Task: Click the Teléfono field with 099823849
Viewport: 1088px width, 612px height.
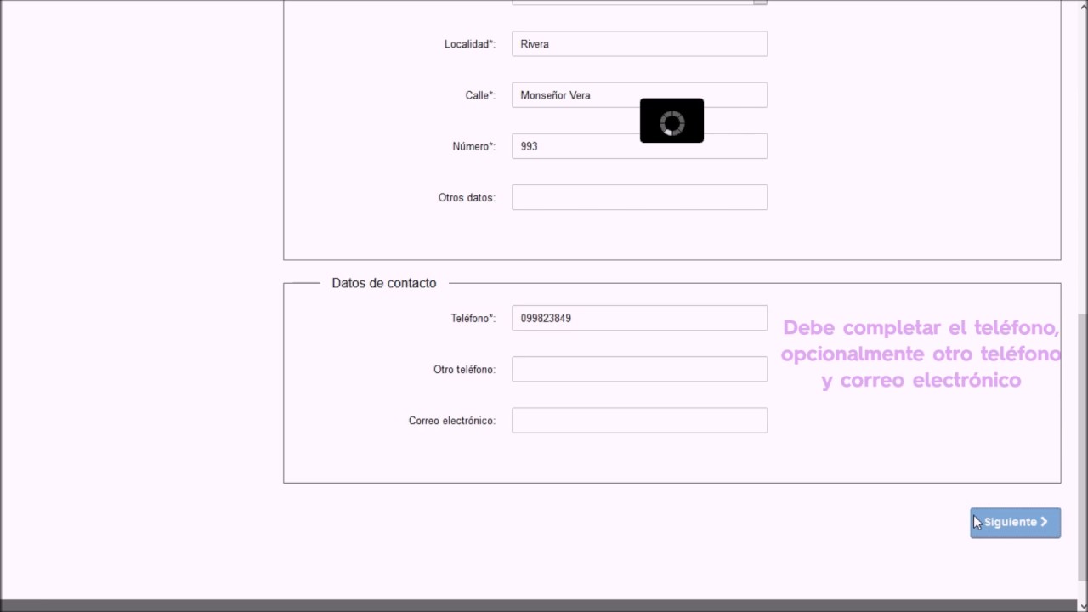Action: coord(639,318)
